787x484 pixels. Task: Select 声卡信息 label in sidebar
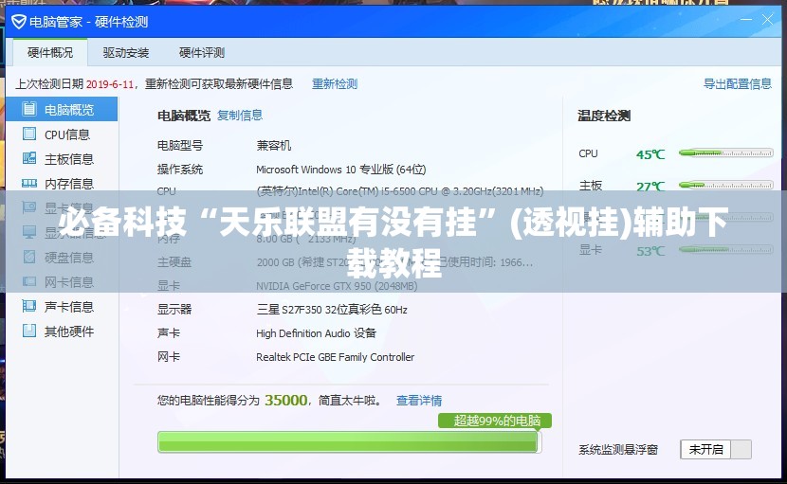[x=69, y=307]
